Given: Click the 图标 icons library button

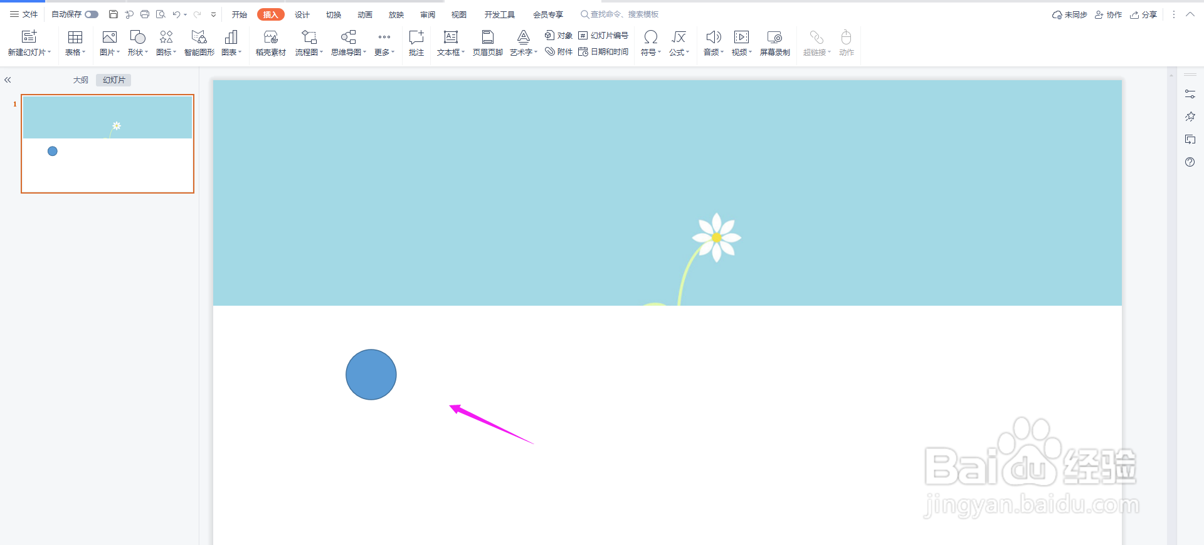Looking at the screenshot, I should [166, 37].
